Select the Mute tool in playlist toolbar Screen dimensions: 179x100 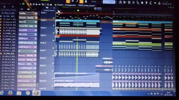37,4
